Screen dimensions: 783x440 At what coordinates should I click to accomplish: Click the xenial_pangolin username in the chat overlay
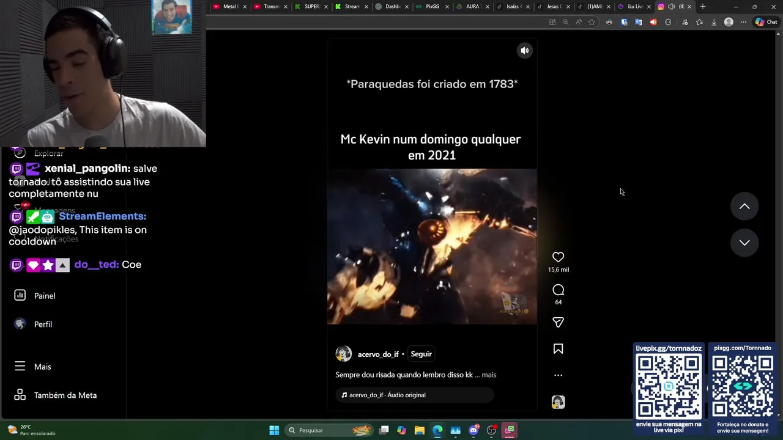click(87, 169)
